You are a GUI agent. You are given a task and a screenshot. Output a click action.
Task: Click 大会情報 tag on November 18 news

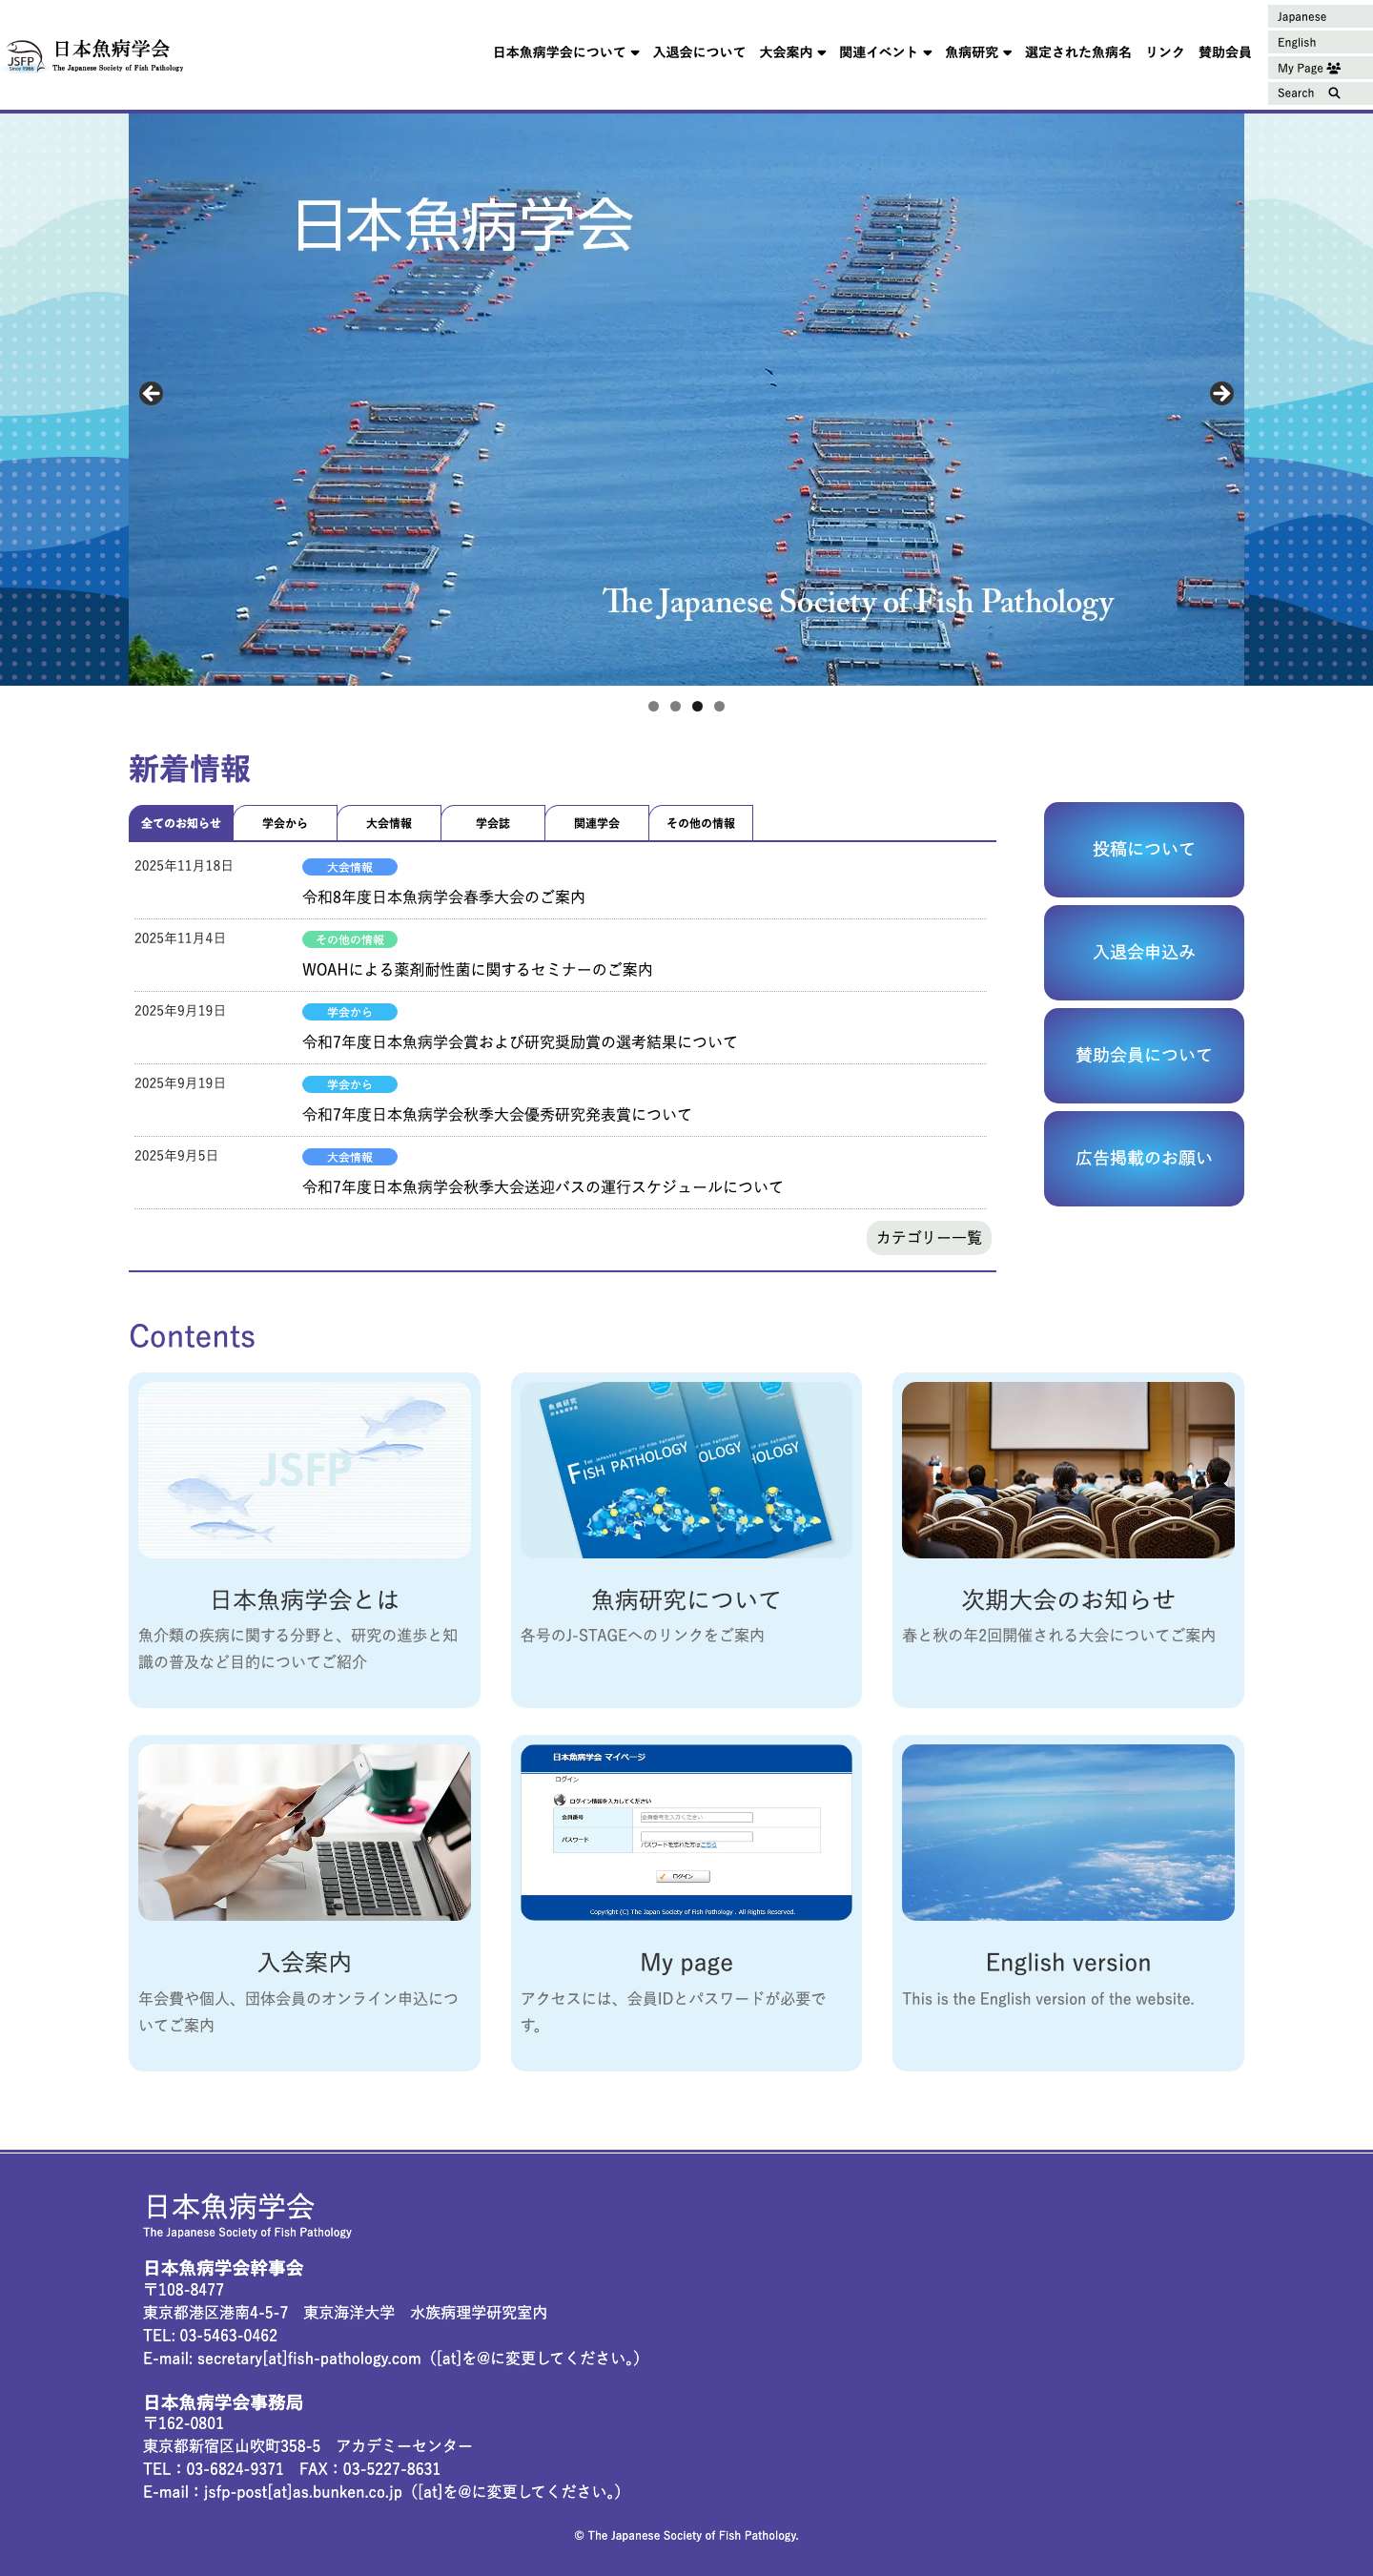coord(350,867)
